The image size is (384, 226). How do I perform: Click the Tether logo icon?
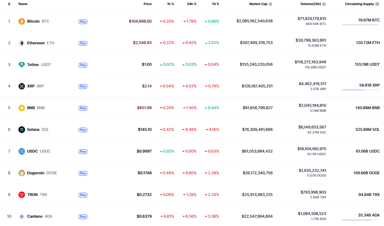click(22, 65)
